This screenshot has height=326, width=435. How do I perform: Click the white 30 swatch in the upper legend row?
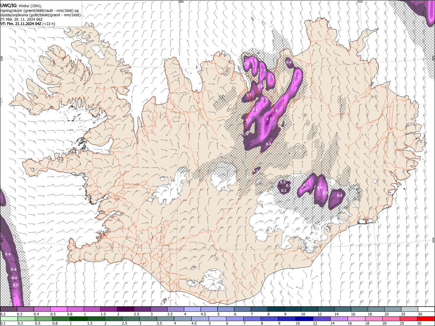click(425, 309)
